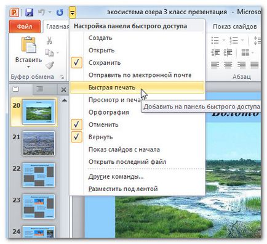Open the Copy dropdown arrow
This screenshot has height=244, width=267.
58,52
